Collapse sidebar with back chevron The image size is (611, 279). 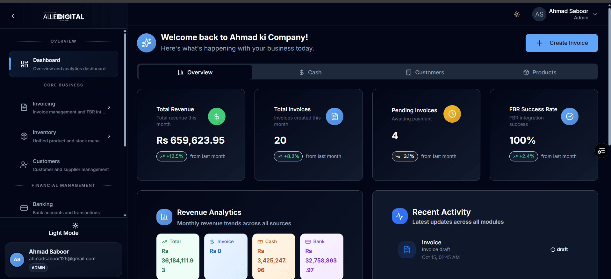(13, 16)
